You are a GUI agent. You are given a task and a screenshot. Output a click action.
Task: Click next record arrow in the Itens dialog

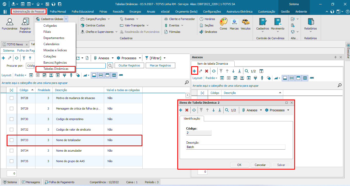point(214,110)
